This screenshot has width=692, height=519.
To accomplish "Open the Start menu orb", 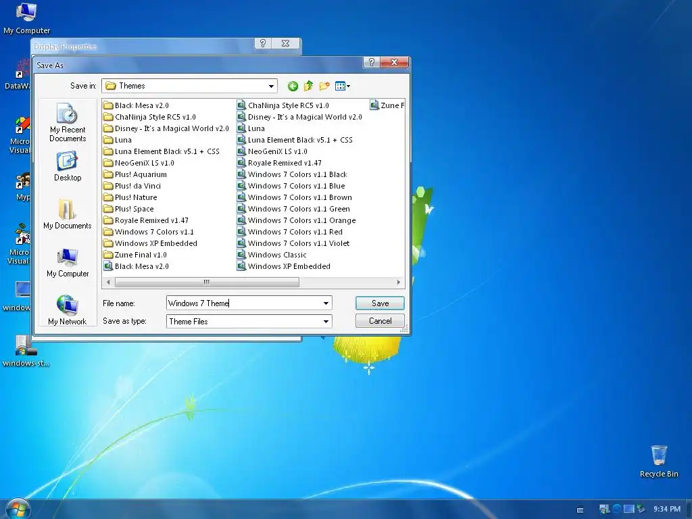I will pyautogui.click(x=18, y=509).
